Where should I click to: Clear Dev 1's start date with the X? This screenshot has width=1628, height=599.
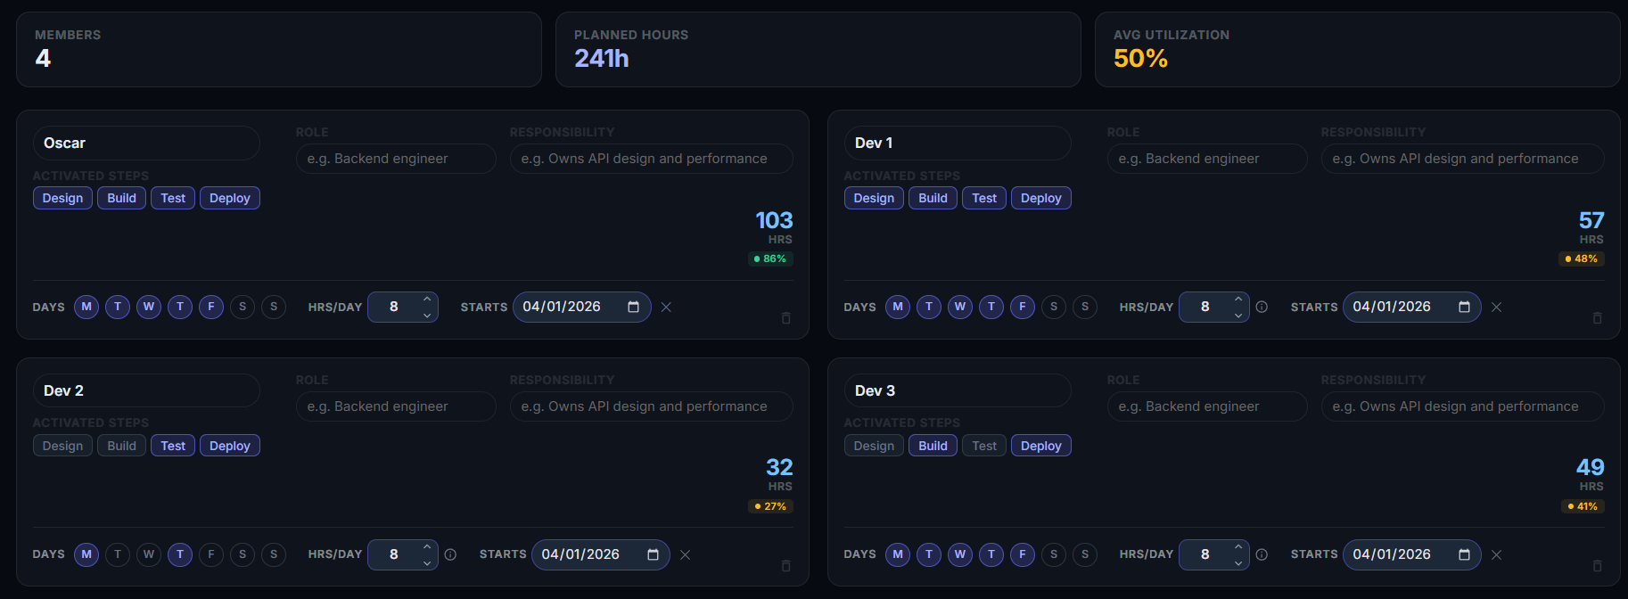tap(1497, 308)
